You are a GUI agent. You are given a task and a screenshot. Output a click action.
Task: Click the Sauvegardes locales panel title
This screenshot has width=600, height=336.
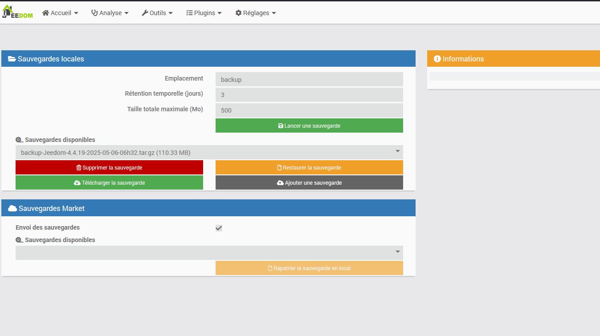(51, 59)
